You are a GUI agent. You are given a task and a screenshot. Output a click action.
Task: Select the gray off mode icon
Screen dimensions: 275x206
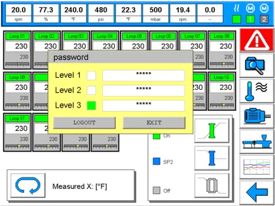[x=212, y=185]
